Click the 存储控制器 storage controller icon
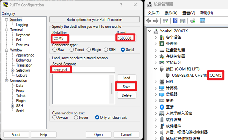Image resolution: width=228 pixels, height=140 pixels. point(162,56)
